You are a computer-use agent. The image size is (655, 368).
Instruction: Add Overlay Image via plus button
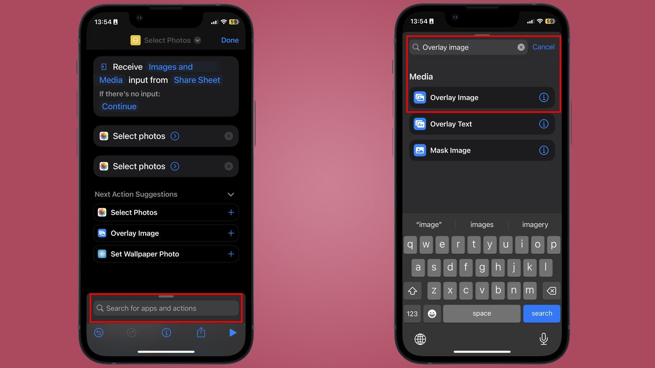click(x=231, y=233)
